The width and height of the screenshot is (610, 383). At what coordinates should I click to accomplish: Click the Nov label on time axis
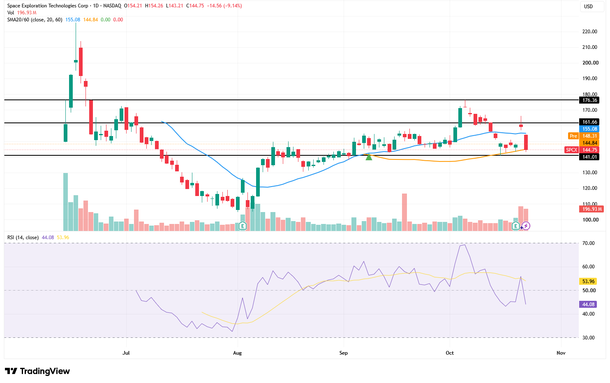561,353
